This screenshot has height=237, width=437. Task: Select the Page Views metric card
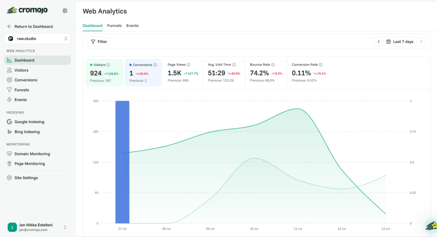point(183,73)
